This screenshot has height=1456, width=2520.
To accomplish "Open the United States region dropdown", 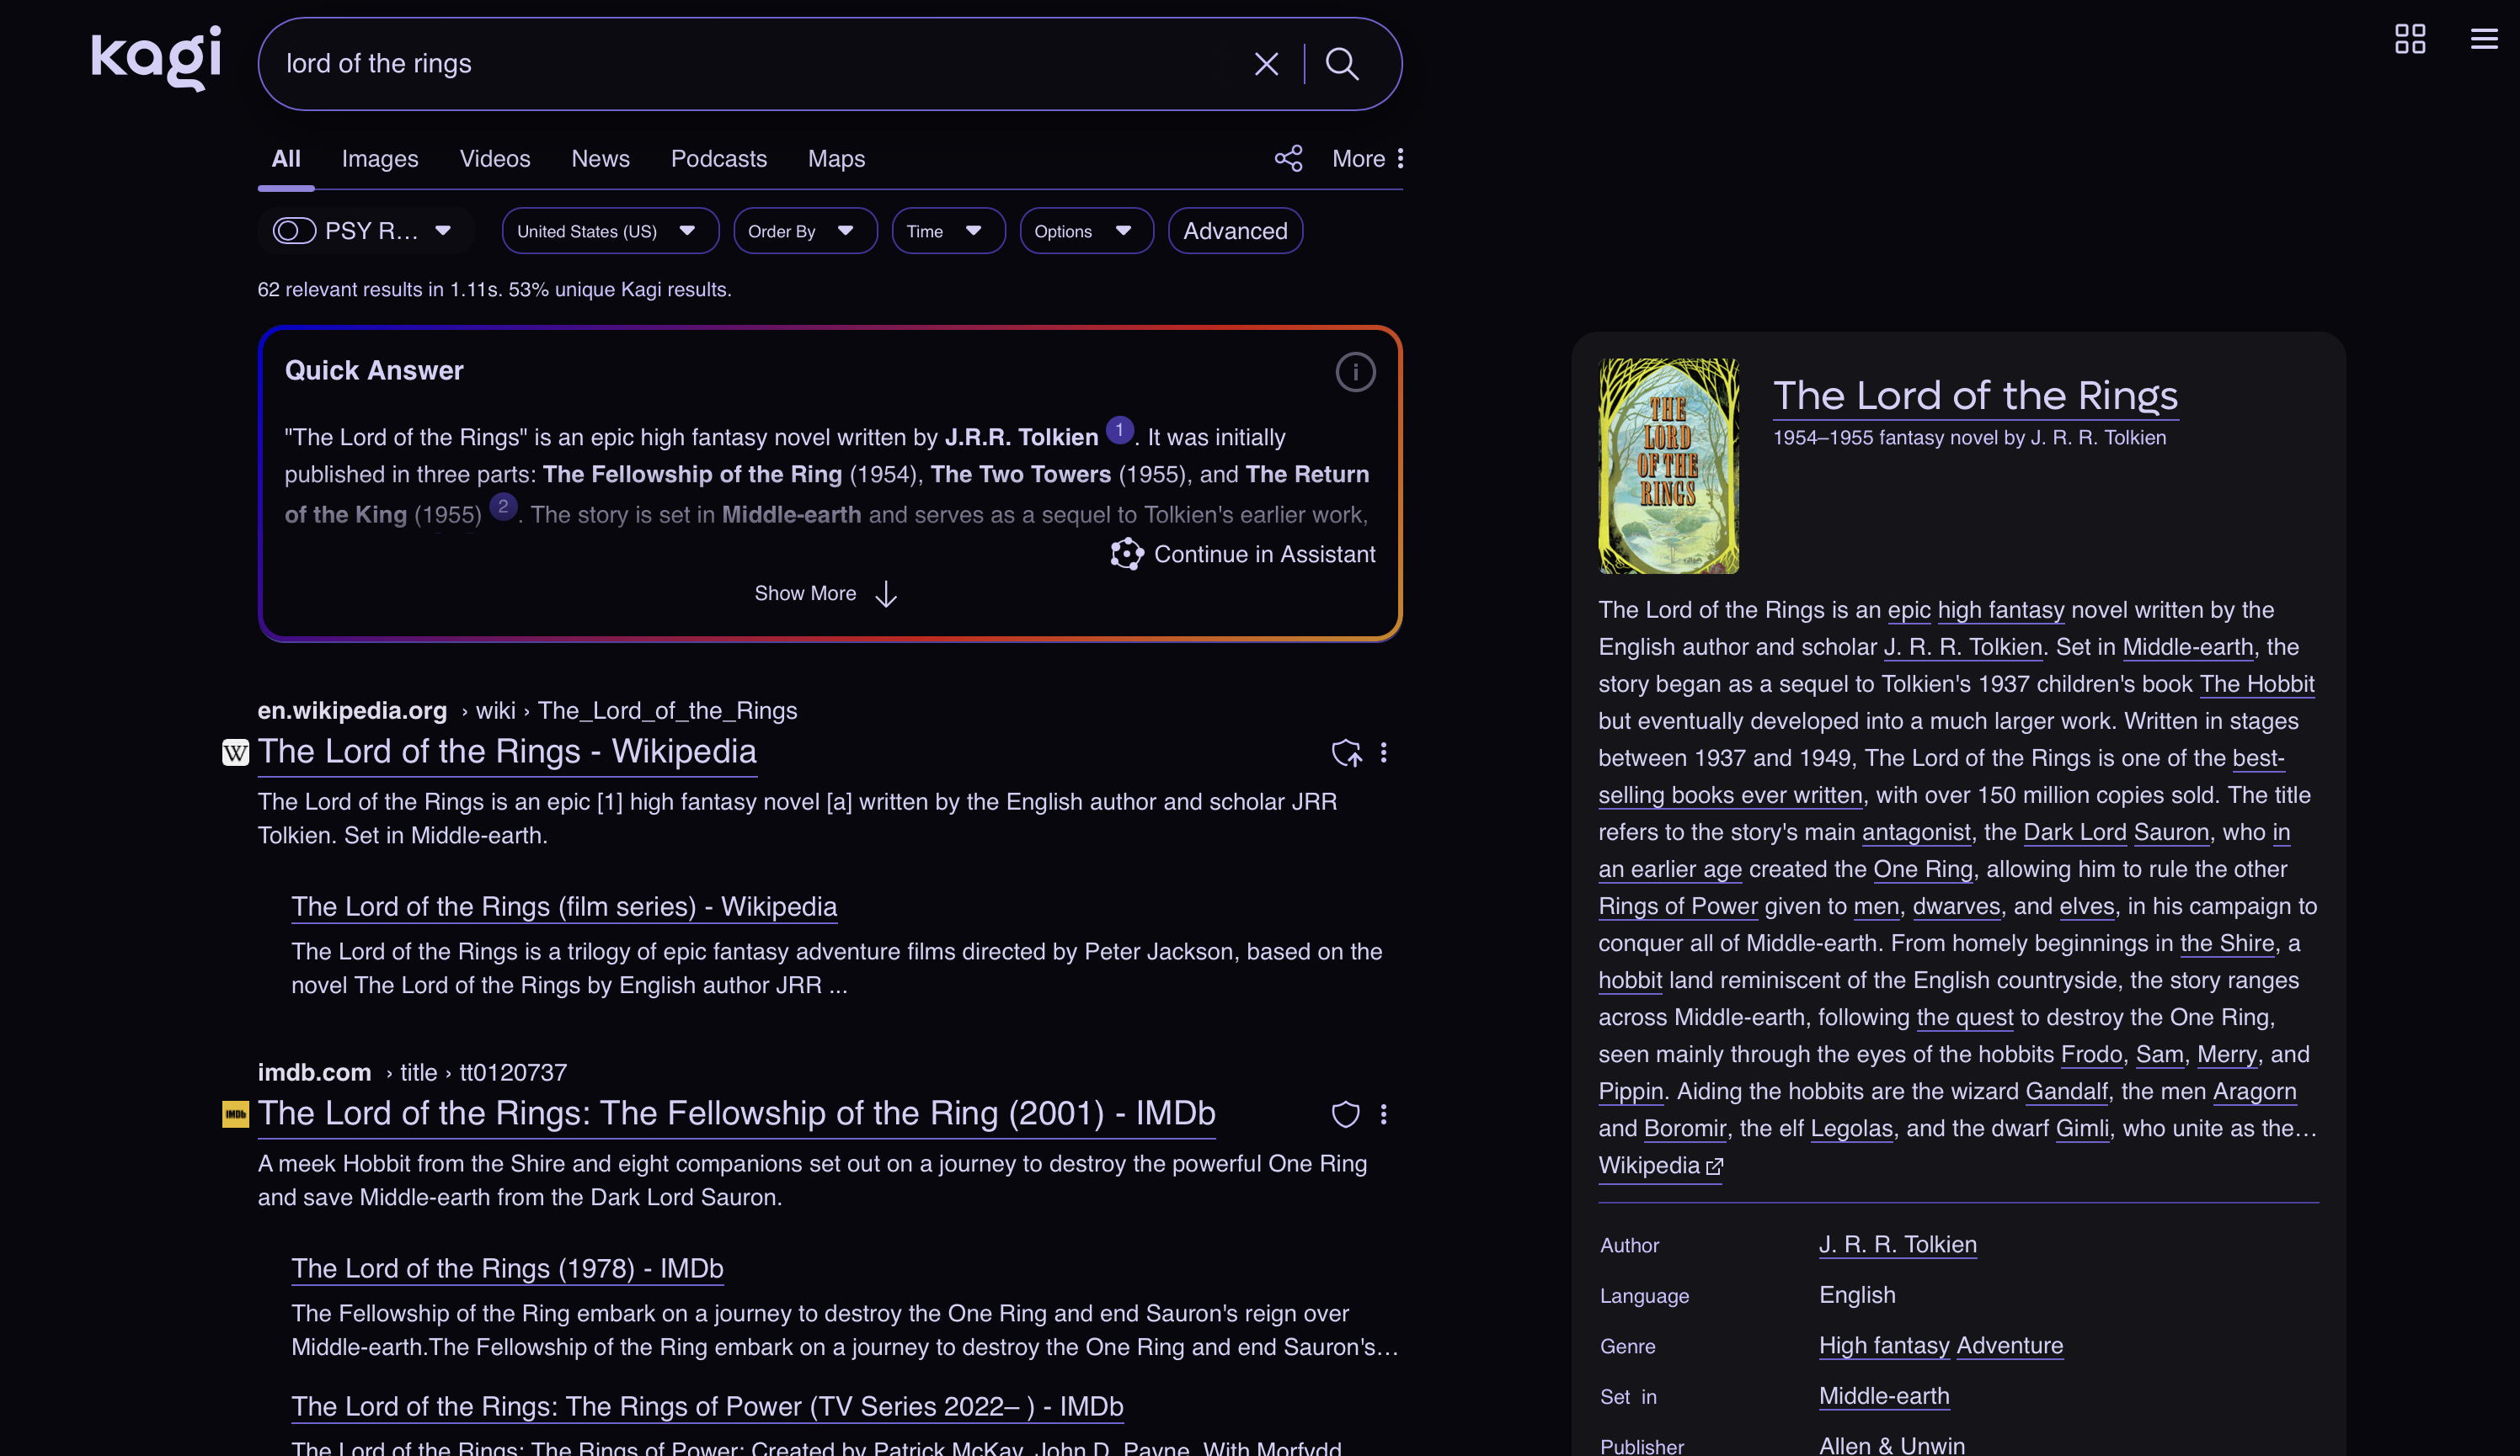I will (x=609, y=231).
